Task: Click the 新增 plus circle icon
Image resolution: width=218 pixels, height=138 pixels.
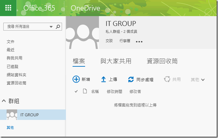Action: pyautogui.click(x=76, y=79)
